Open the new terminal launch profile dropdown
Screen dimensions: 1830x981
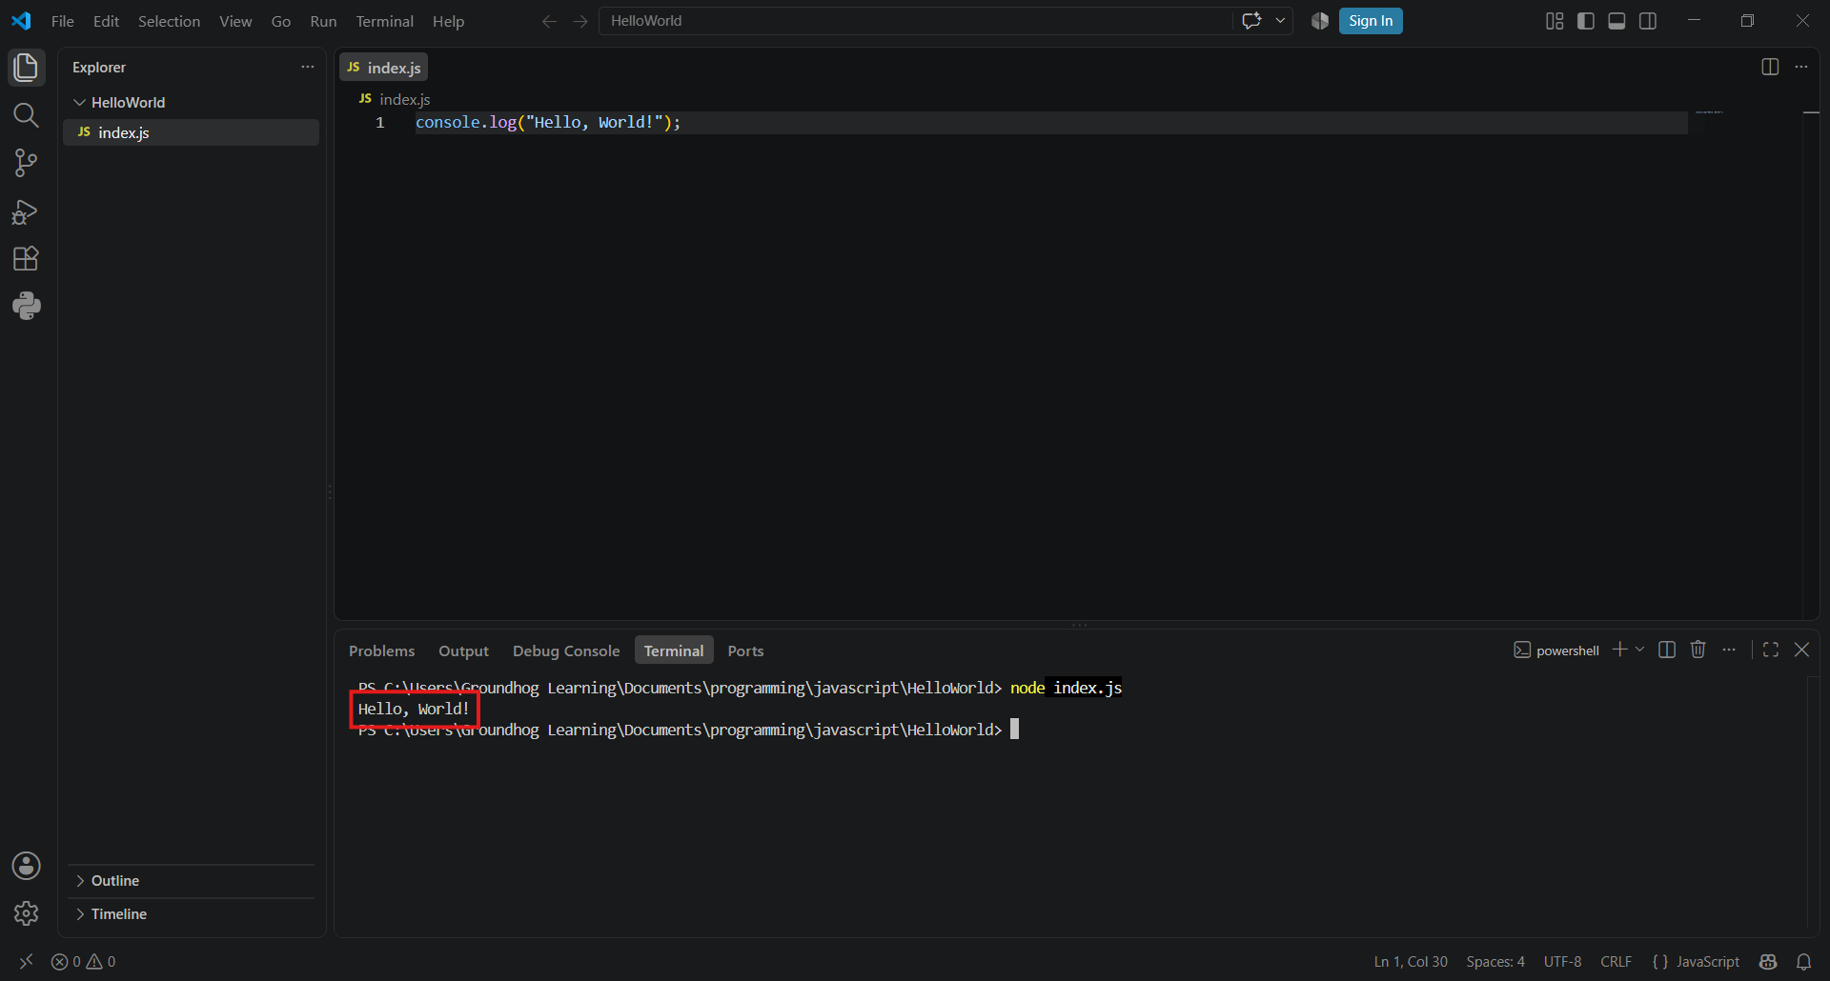point(1639,650)
